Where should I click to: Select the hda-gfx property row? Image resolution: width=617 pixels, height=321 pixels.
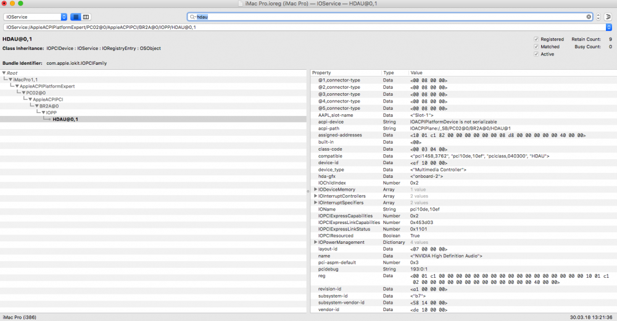pyautogui.click(x=463, y=177)
